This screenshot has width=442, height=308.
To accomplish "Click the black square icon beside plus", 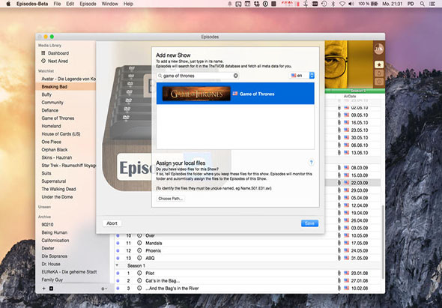I will coord(51,289).
